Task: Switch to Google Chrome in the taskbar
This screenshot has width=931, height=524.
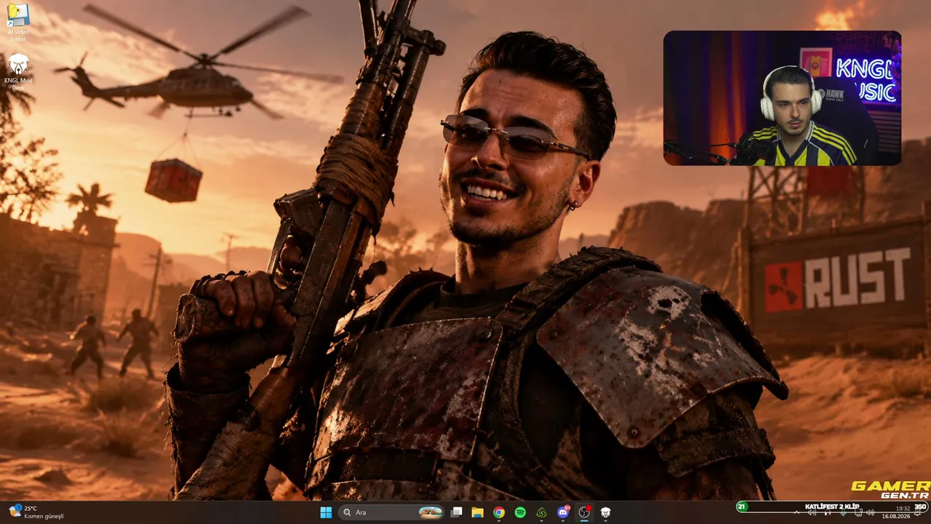Action: (499, 512)
